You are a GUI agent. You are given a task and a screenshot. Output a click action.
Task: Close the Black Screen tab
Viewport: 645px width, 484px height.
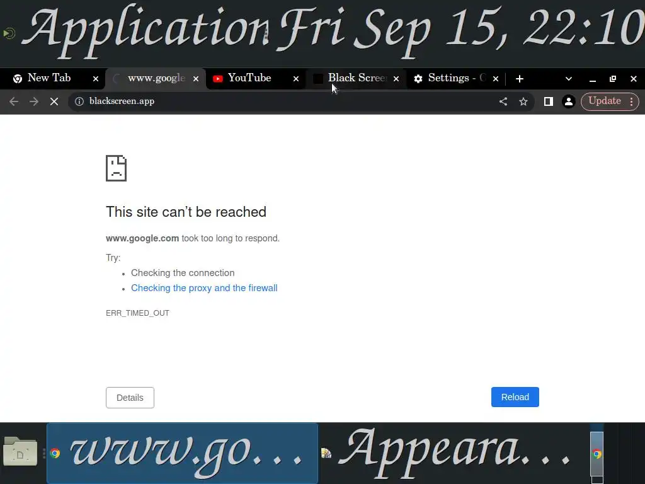pyautogui.click(x=396, y=79)
